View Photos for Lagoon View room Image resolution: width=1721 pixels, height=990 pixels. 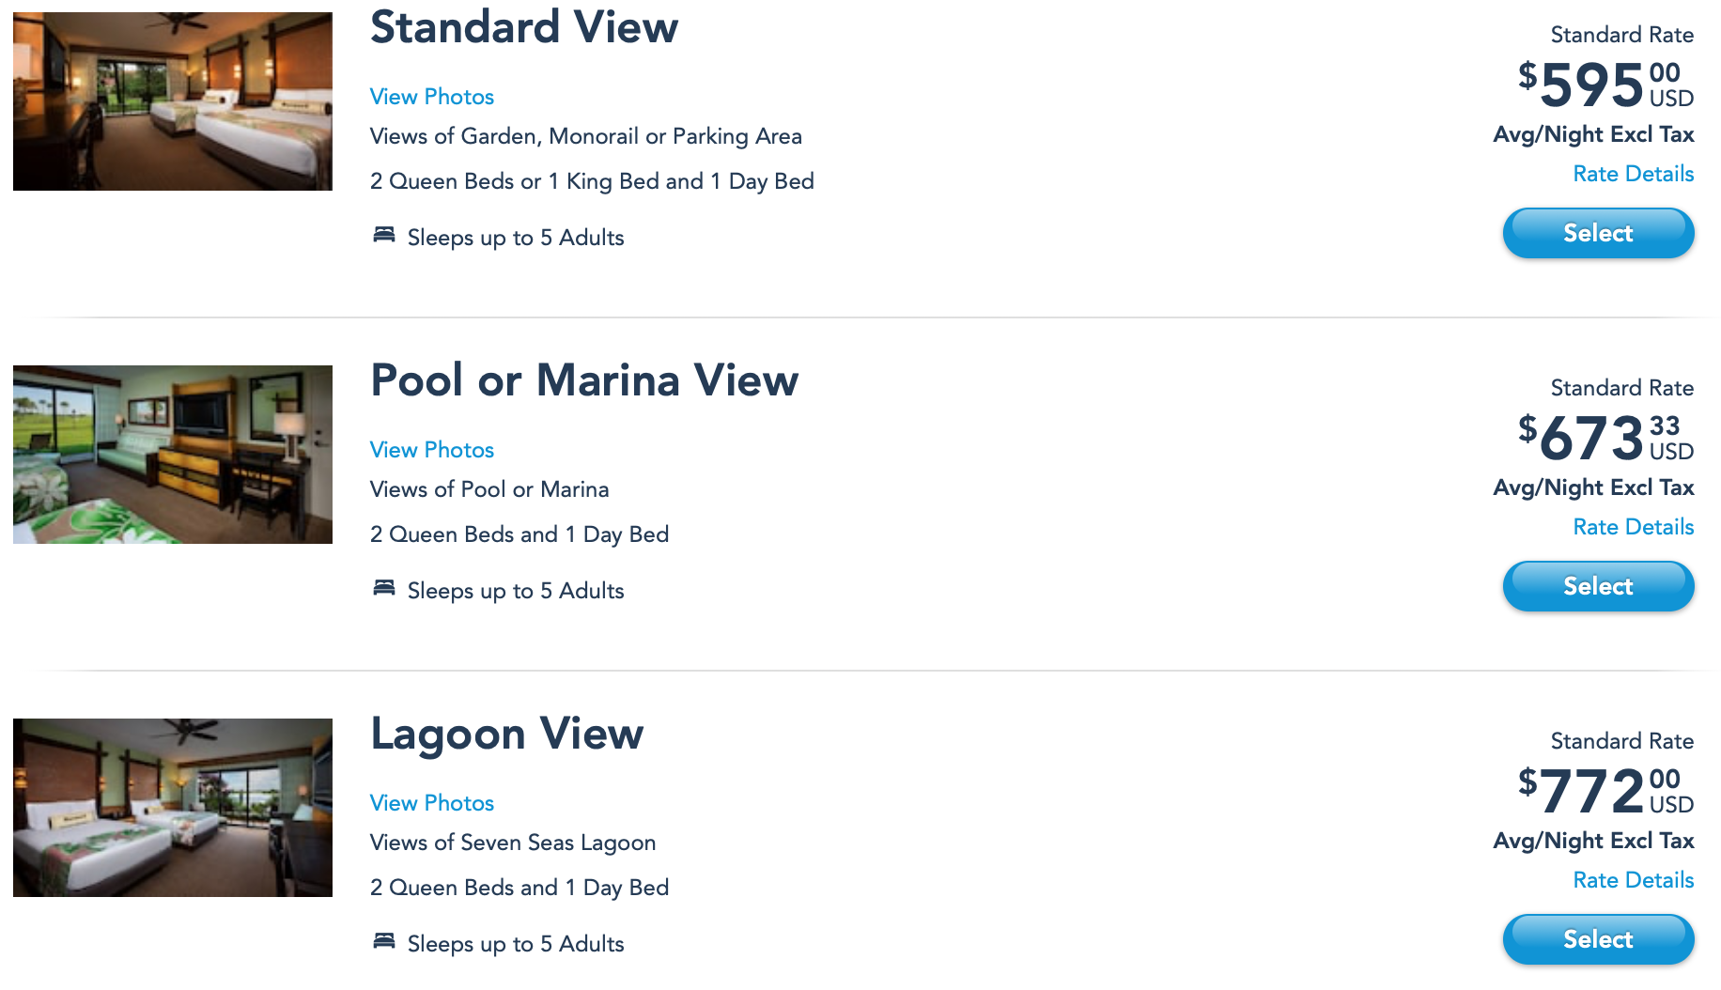(x=431, y=803)
